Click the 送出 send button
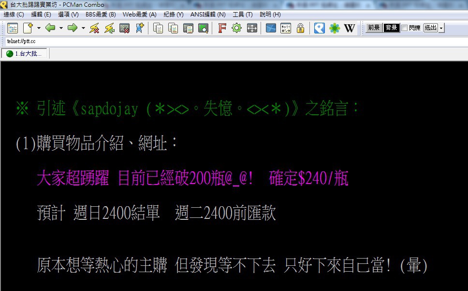Image resolution: width=468 pixels, height=291 pixels. point(431,28)
